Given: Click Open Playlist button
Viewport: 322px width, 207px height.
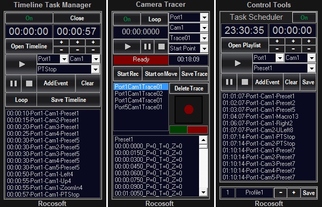Looking at the screenshot, I should [x=244, y=45].
